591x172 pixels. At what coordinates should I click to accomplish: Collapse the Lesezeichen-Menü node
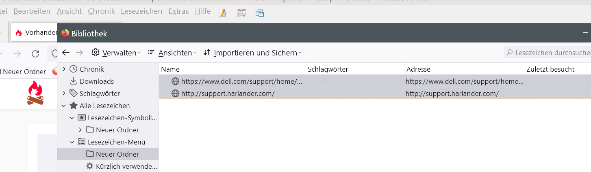(x=72, y=142)
